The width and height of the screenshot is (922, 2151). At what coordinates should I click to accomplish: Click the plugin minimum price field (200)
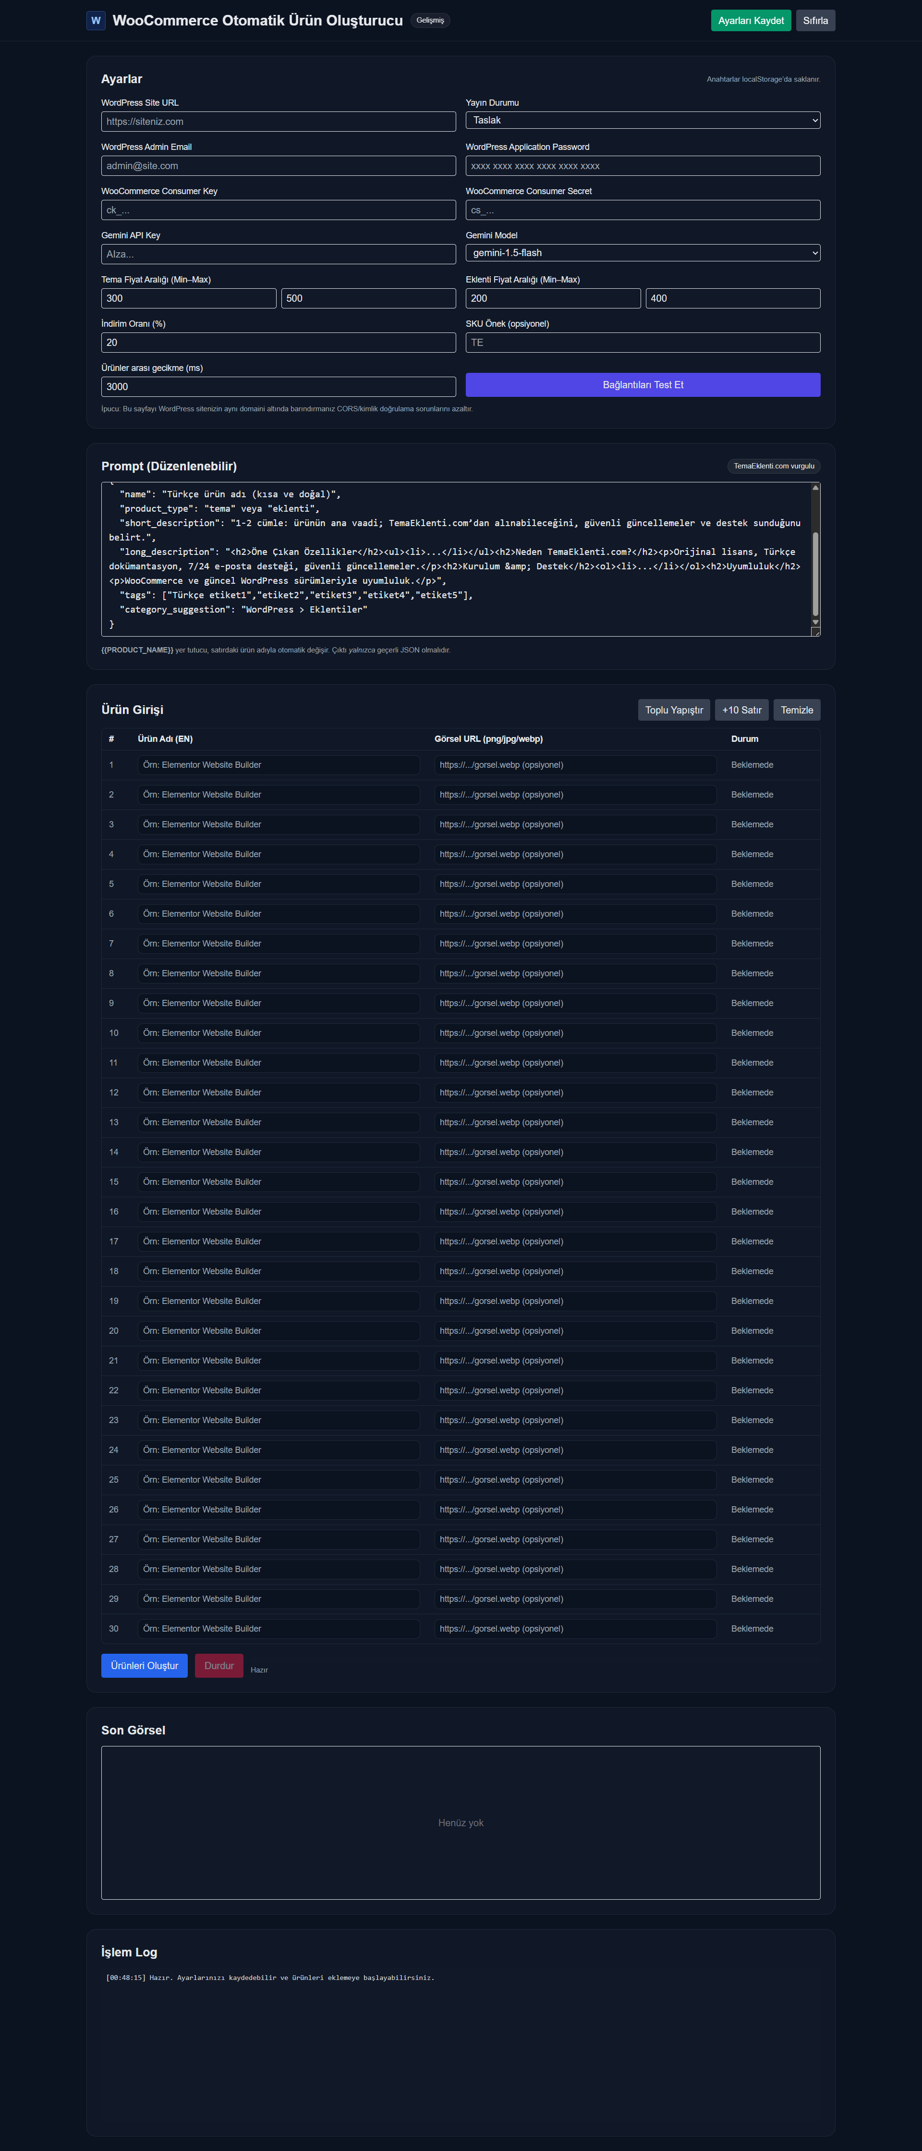click(x=553, y=299)
